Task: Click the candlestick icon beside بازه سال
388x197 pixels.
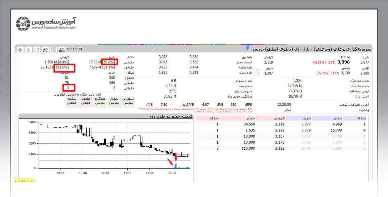Action: (258, 72)
